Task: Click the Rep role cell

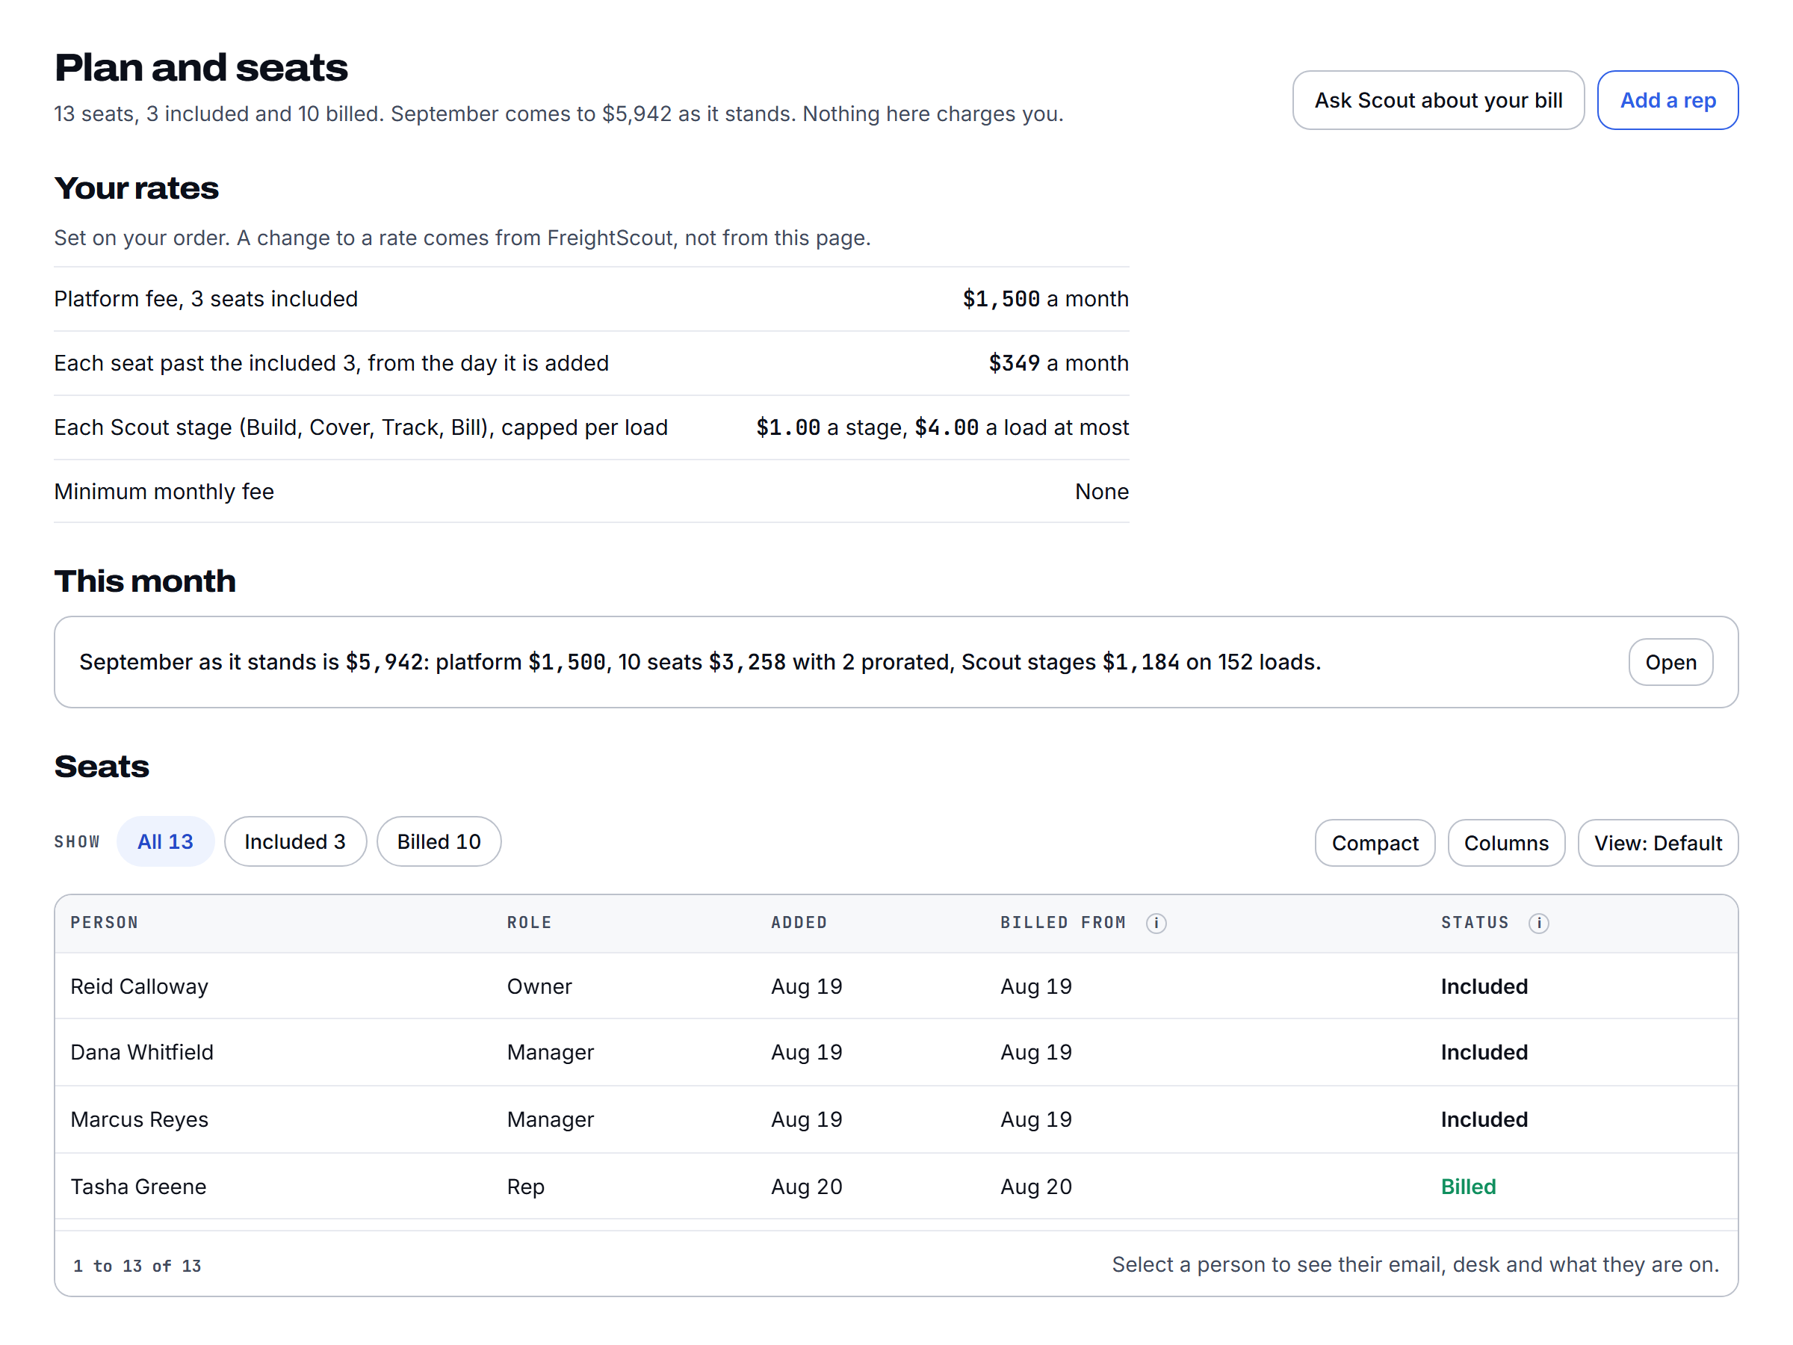Action: [525, 1186]
